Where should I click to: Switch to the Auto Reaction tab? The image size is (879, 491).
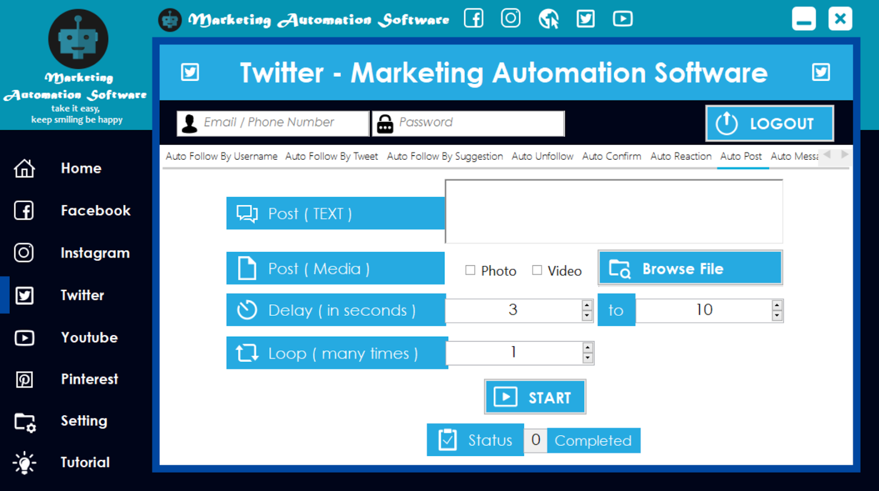(681, 157)
